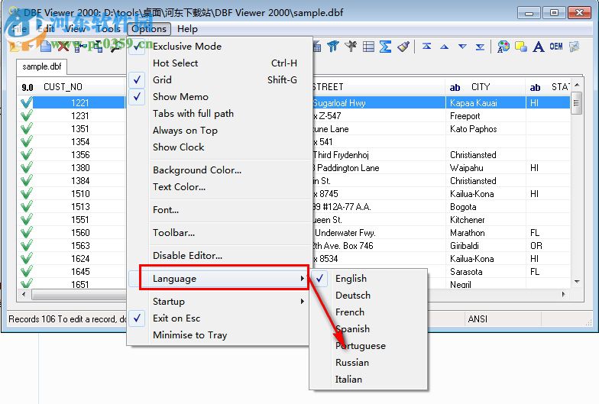Click green check mark beside record 1380

[x=26, y=168]
